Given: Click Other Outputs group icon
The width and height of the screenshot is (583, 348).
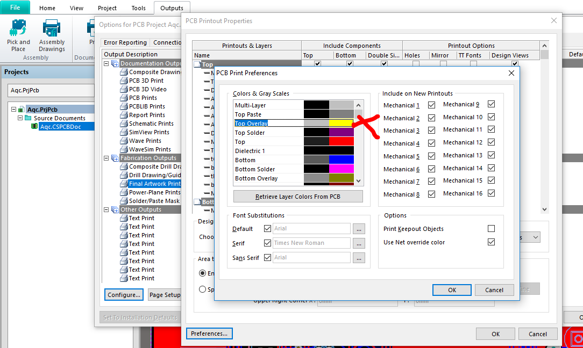Looking at the screenshot, I should (x=115, y=209).
